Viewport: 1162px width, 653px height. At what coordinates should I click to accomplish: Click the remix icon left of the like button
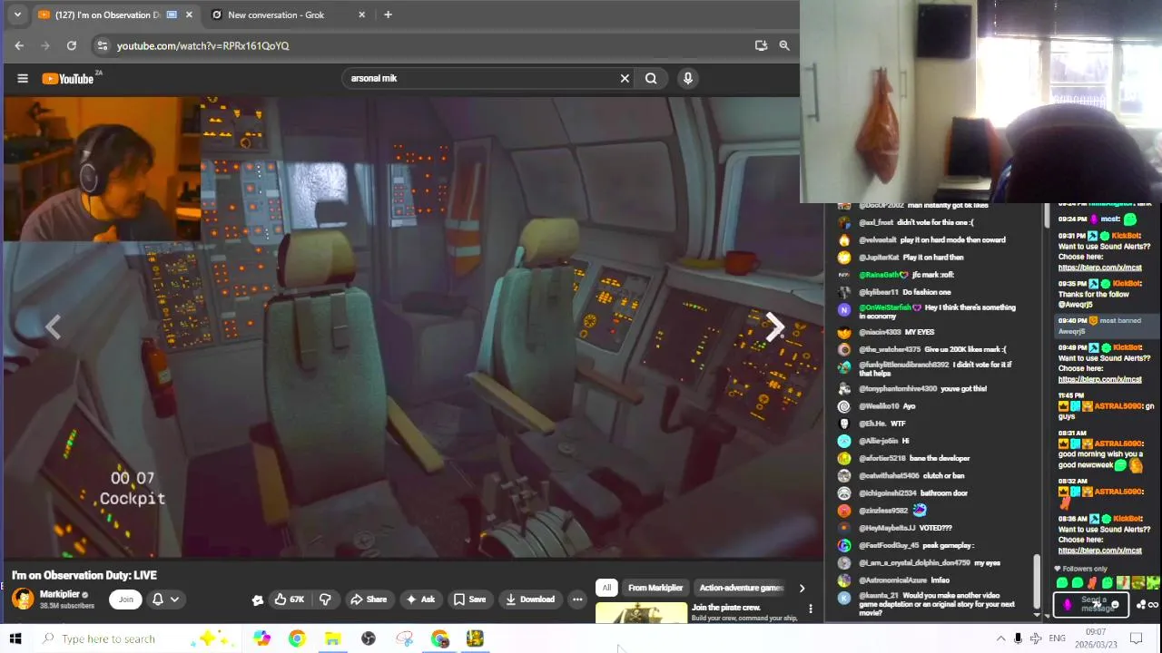tap(258, 599)
